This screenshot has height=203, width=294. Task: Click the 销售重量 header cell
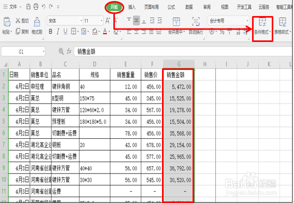click(126, 75)
